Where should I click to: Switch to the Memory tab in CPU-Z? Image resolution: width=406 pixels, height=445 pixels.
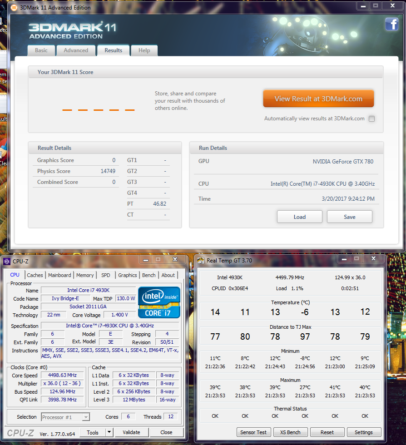point(85,275)
